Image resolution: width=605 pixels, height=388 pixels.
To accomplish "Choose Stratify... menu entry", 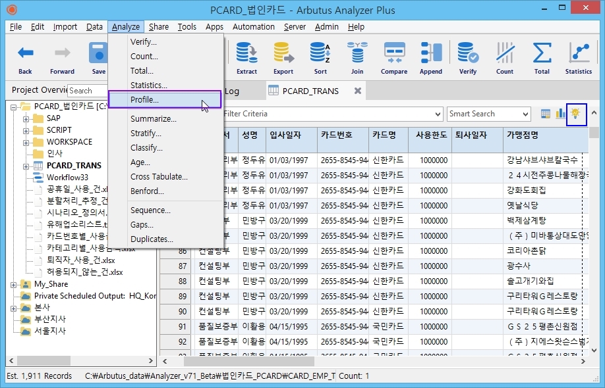I will (x=146, y=133).
